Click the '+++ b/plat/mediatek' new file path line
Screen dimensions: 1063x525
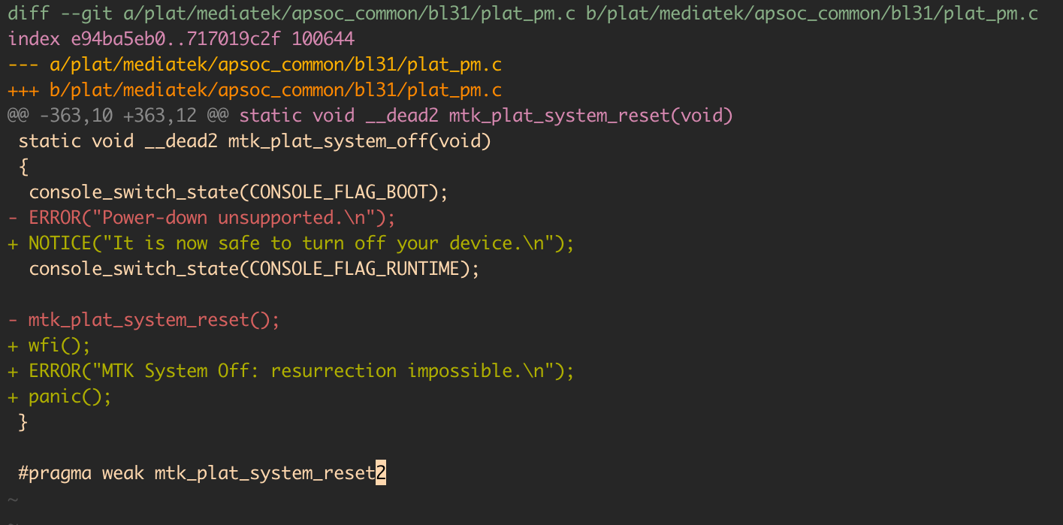(255, 90)
